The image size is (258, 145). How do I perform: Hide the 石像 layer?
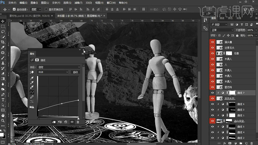212,53
